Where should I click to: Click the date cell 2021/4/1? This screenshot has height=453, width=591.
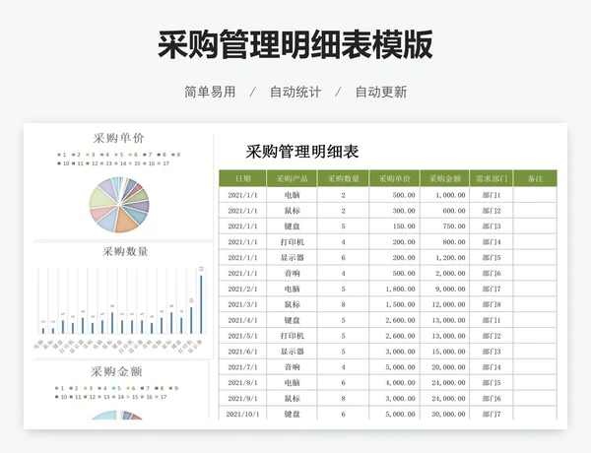pos(242,320)
